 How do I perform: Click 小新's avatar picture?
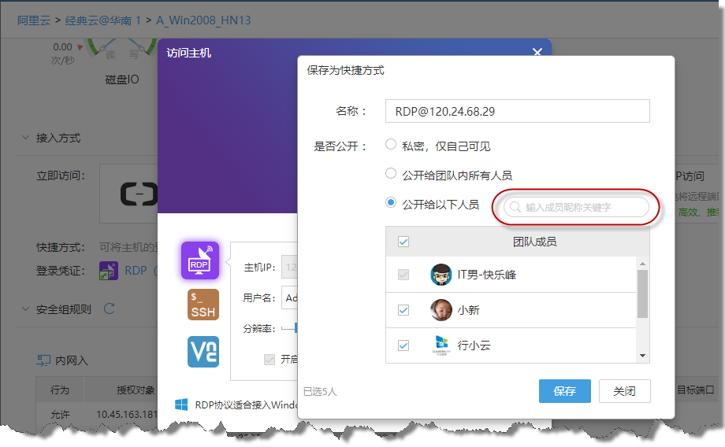[x=441, y=310]
